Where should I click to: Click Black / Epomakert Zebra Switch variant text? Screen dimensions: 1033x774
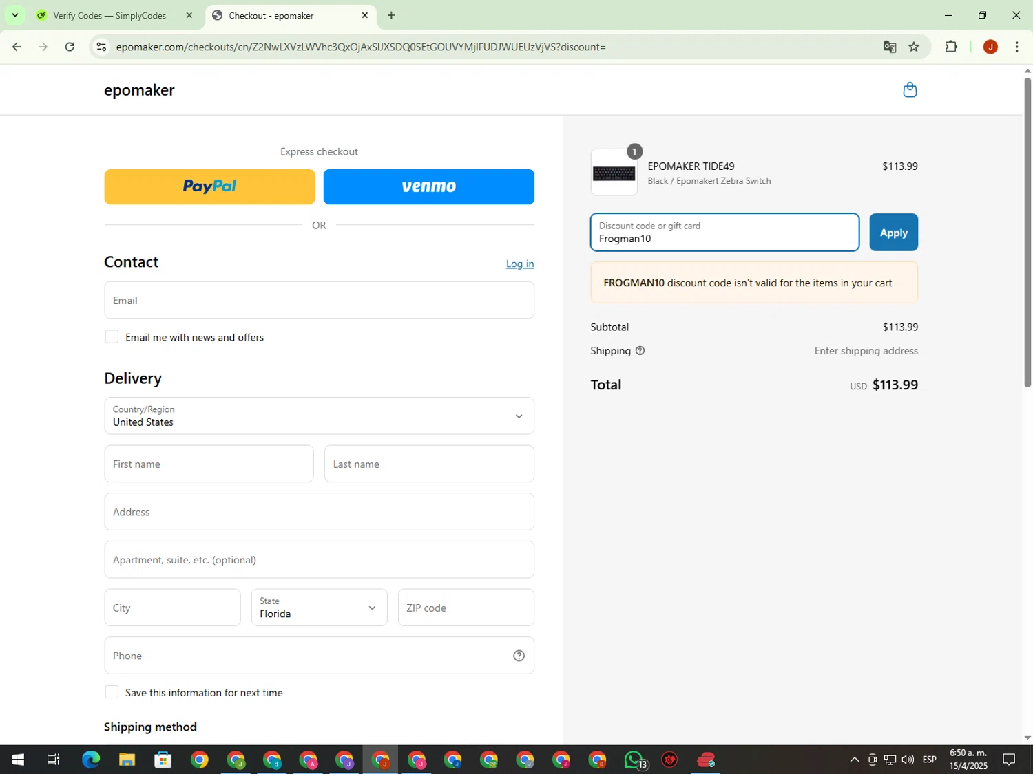tap(709, 181)
